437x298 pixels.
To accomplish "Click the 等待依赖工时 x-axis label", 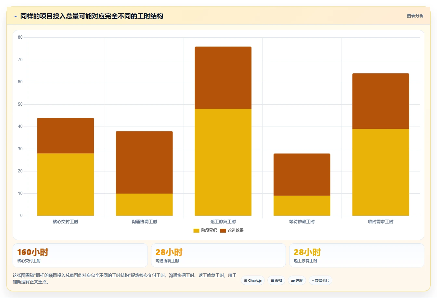I will point(302,222).
